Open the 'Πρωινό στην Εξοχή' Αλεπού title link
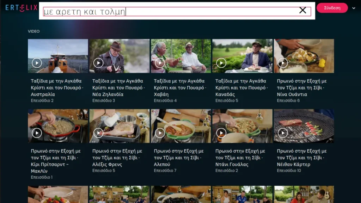Viewport: 361px width, 203px height. [179, 158]
